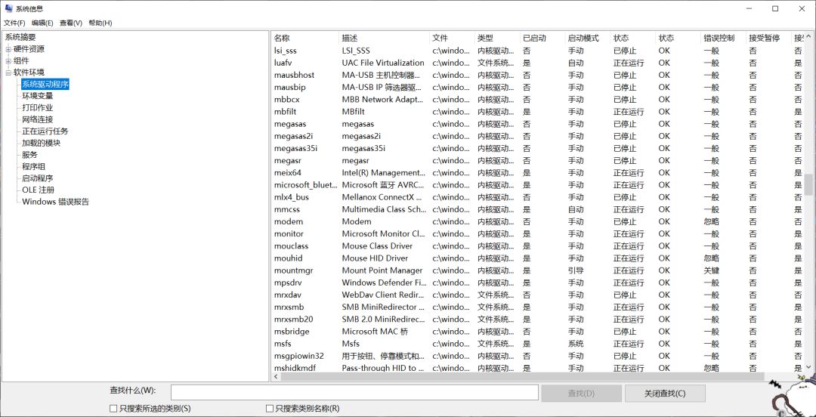This screenshot has width=816, height=417.
Task: Sort by the 描述 column header
Action: (384, 38)
